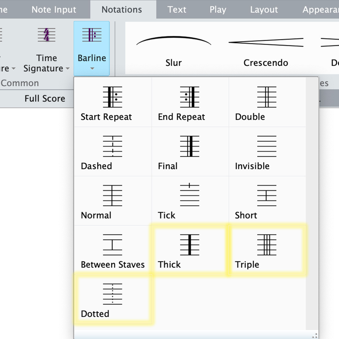Select the Thick barline
The width and height of the screenshot is (339, 339).
(190, 250)
